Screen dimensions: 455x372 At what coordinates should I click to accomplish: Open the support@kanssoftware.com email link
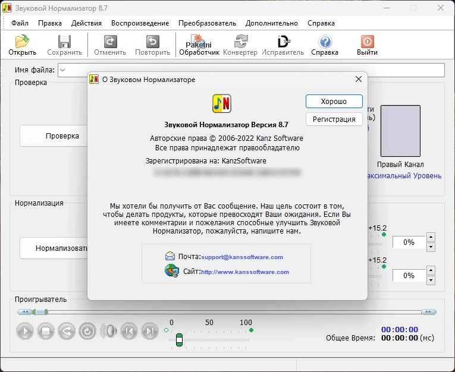coord(242,257)
